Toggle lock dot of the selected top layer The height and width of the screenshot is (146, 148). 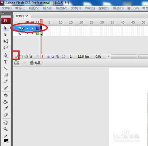point(33,28)
